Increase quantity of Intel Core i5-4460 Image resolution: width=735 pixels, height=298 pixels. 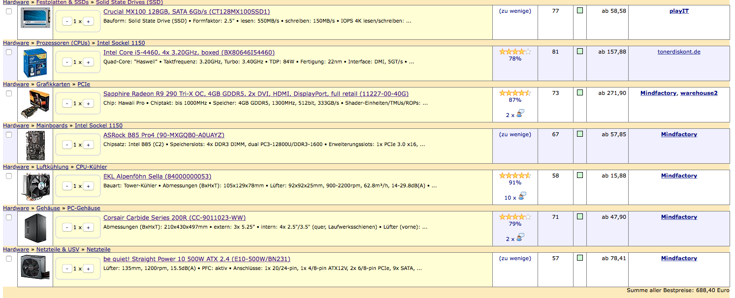88,62
